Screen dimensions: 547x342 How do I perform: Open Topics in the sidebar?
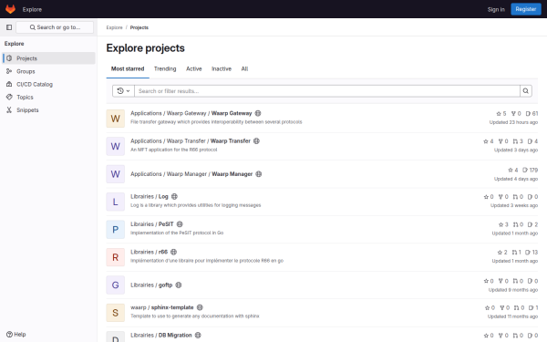(x=49, y=97)
